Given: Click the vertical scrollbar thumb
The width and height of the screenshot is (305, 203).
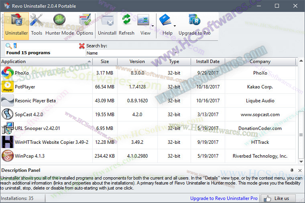Looking at the screenshot, I should pyautogui.click(x=301, y=134).
